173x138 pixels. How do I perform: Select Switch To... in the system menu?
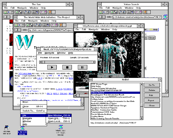click(x=34, y=111)
